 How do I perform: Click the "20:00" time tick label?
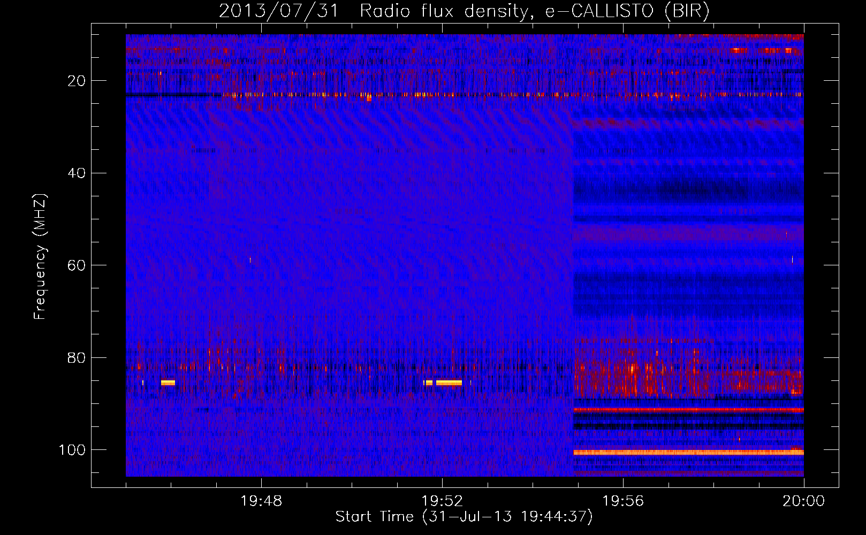pyautogui.click(x=804, y=501)
